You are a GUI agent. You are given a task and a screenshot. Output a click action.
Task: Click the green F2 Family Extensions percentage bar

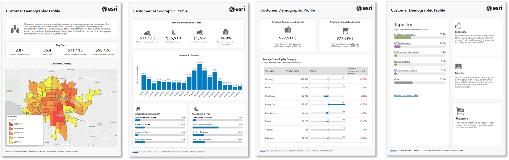403,38
